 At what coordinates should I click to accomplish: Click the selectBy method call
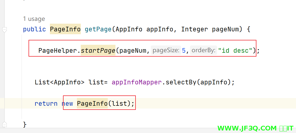(181, 82)
